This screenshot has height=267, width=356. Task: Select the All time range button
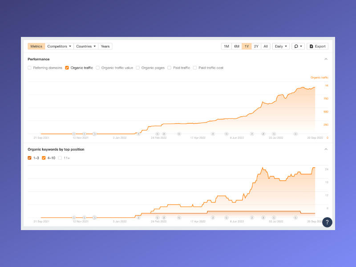click(x=266, y=46)
